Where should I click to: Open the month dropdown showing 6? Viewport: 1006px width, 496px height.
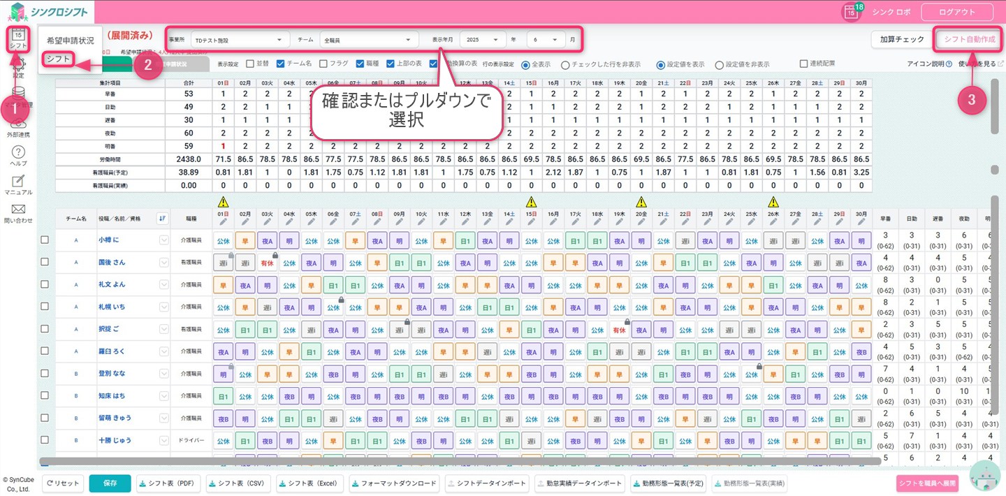[546, 40]
